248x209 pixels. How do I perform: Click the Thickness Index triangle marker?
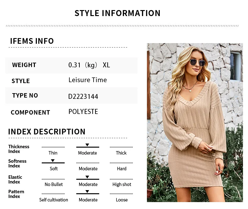[x=87, y=145]
